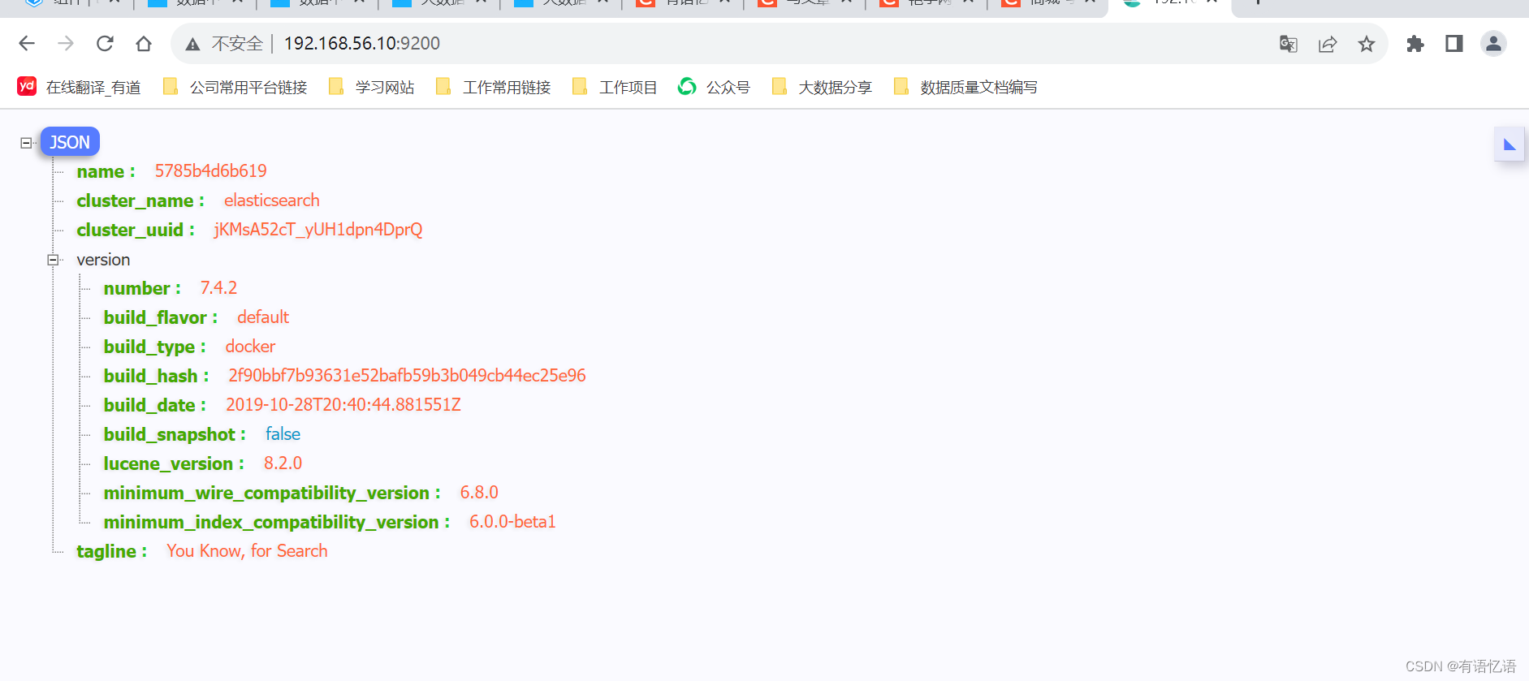The image size is (1529, 681).
Task: Select the version node label
Action: 103,260
